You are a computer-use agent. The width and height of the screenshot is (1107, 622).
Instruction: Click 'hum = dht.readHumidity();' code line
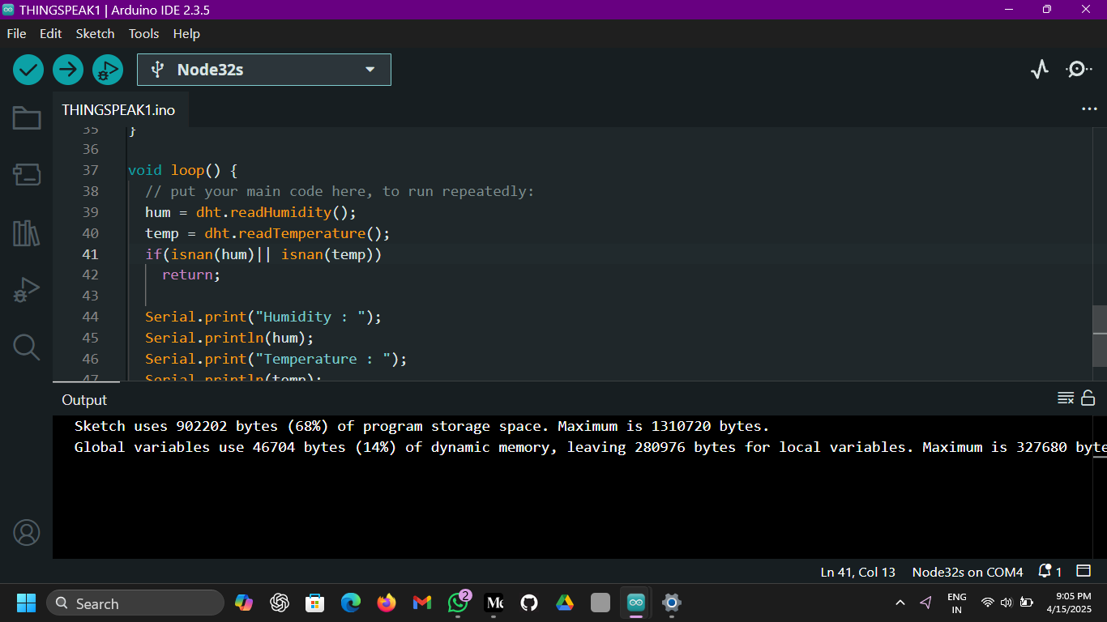pos(250,212)
